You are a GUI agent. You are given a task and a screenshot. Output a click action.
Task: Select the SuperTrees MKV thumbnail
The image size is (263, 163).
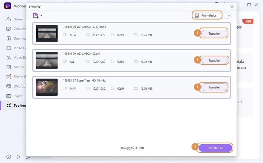coord(47,87)
